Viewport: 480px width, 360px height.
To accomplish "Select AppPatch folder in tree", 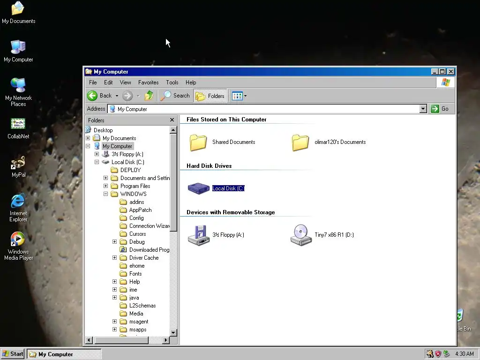I will pyautogui.click(x=140, y=210).
